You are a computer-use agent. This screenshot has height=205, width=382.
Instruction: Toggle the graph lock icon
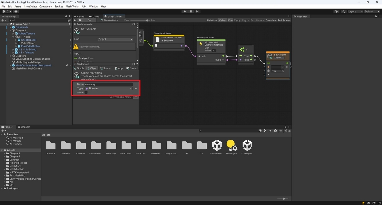coord(75,20)
